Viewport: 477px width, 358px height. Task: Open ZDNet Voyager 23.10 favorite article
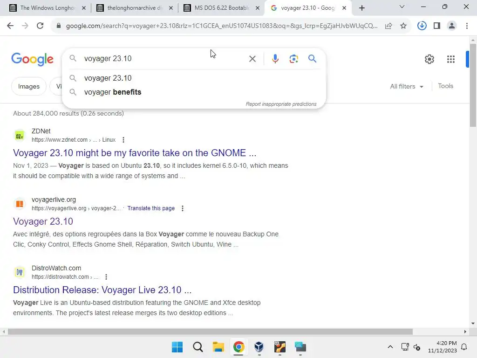(x=135, y=153)
